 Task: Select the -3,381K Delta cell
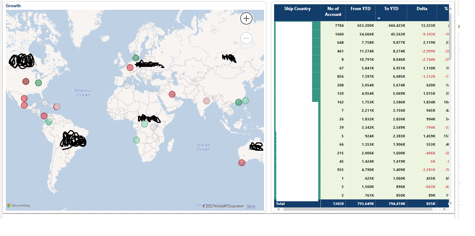422,170
